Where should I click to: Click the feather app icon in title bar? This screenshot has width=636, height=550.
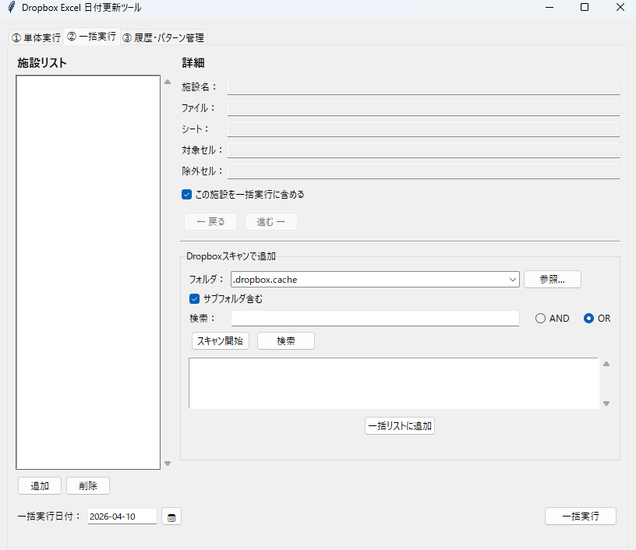(x=12, y=7)
